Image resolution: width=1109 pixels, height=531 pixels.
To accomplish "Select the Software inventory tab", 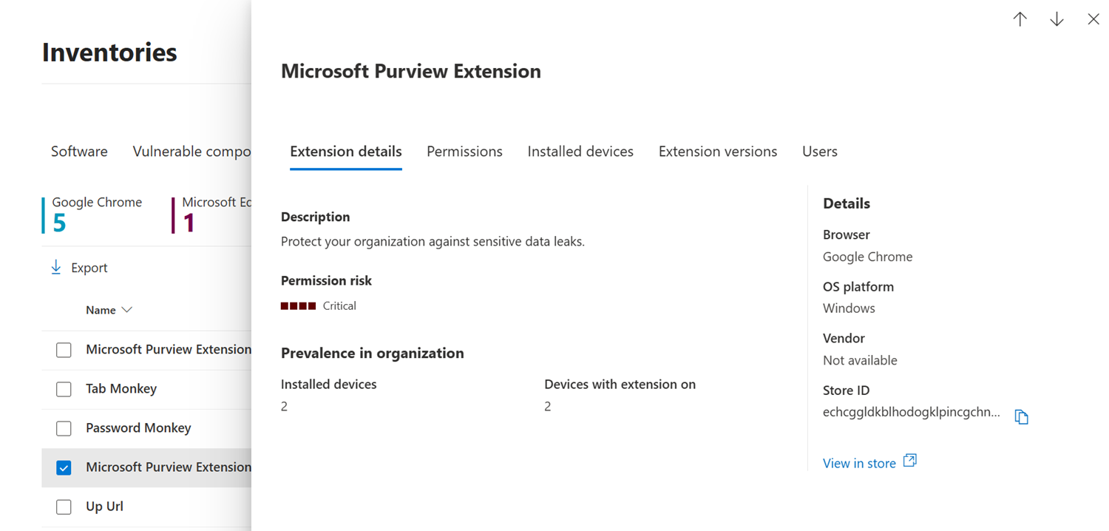I will coord(79,151).
